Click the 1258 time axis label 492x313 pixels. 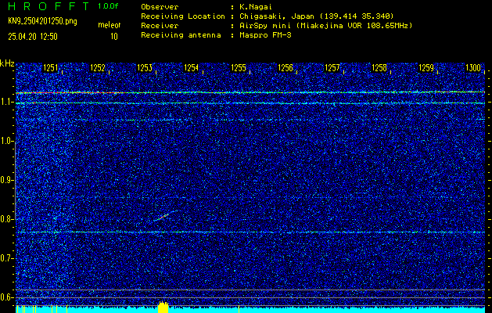pos(379,68)
